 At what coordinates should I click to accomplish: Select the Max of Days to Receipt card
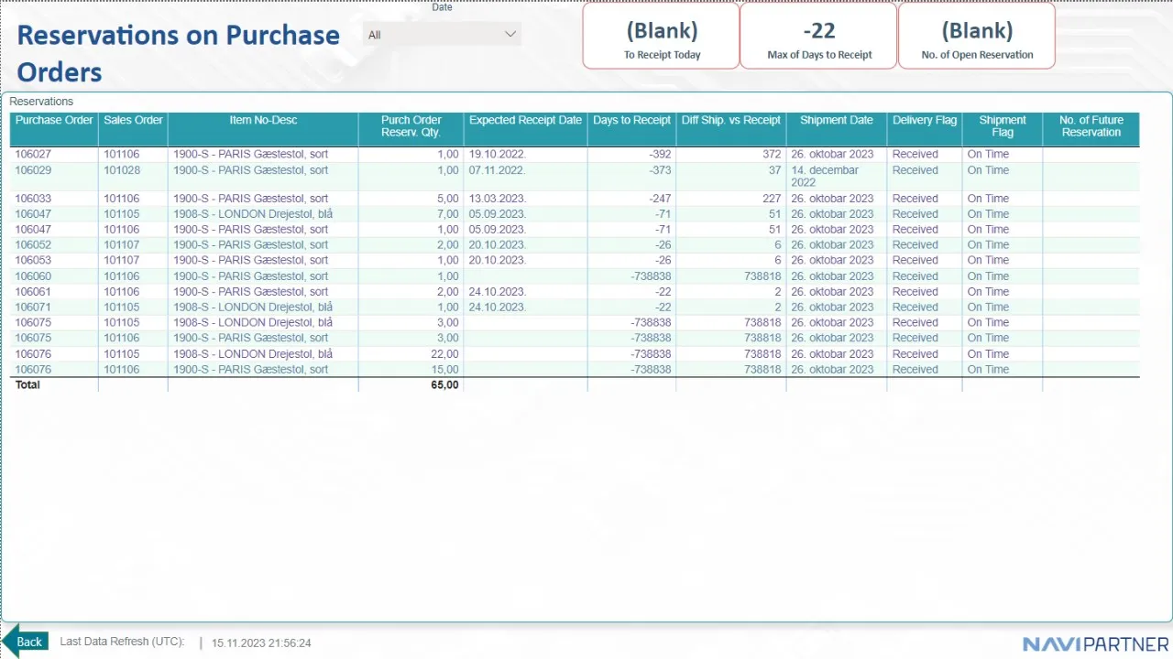click(x=819, y=37)
